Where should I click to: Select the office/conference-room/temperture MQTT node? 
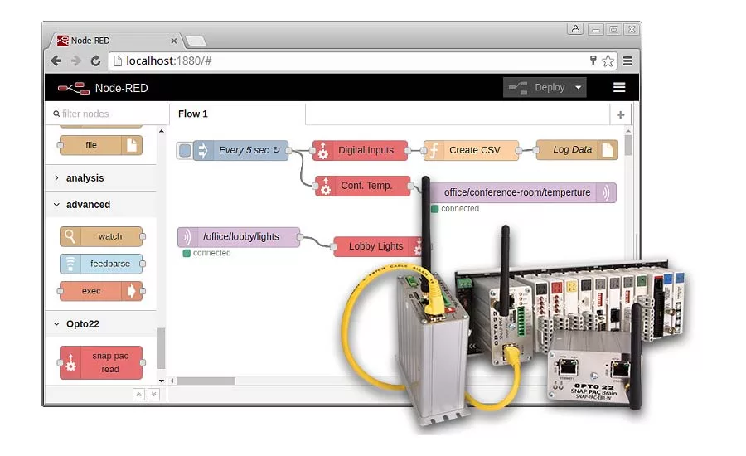click(x=523, y=192)
